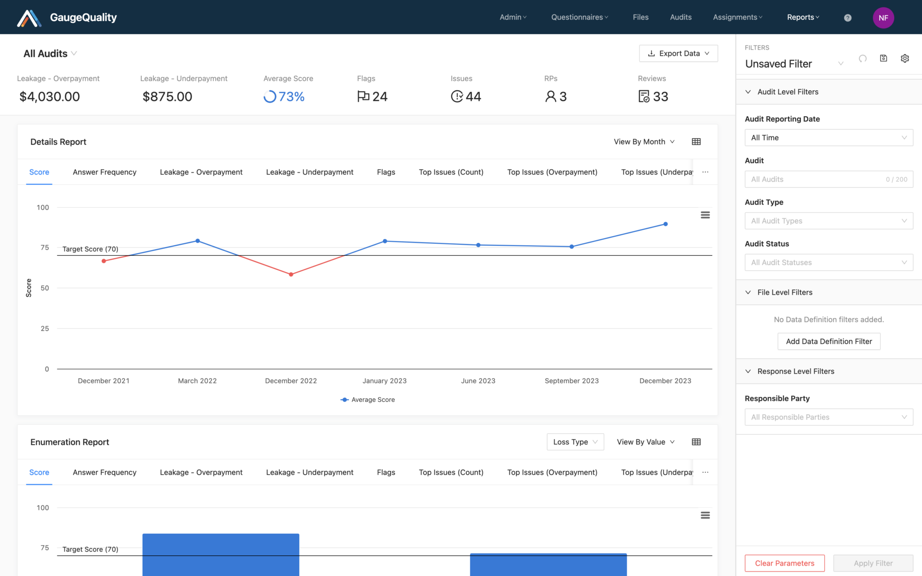
Task: Click the GaugeQuality logo icon
Action: [29, 18]
